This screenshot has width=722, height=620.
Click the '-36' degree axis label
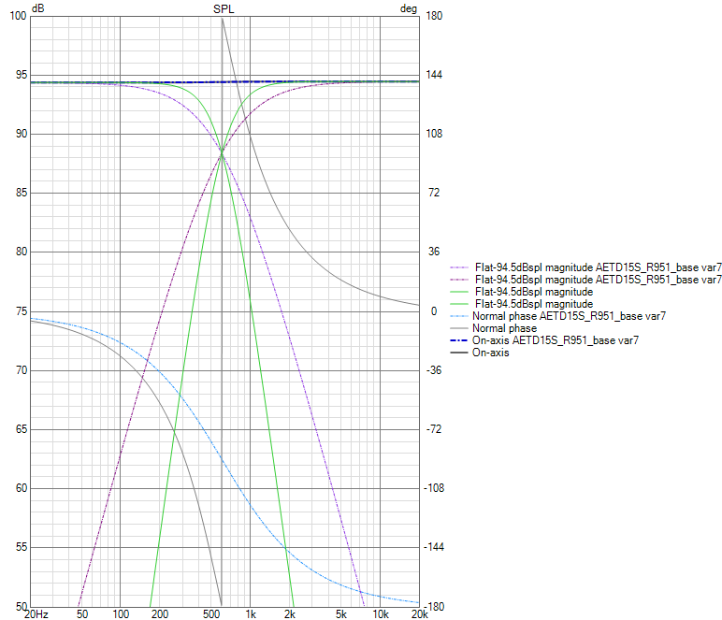(x=434, y=370)
